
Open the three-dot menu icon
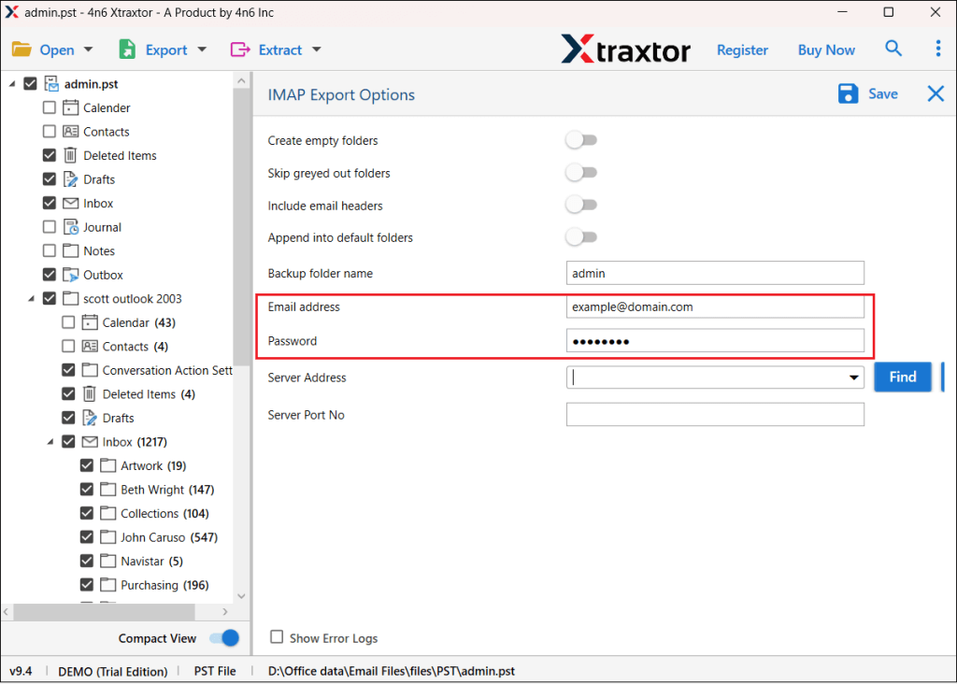point(937,49)
